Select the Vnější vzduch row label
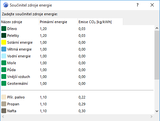Image resolution: width=160 pixels, height=121 pixels. tap(19, 77)
